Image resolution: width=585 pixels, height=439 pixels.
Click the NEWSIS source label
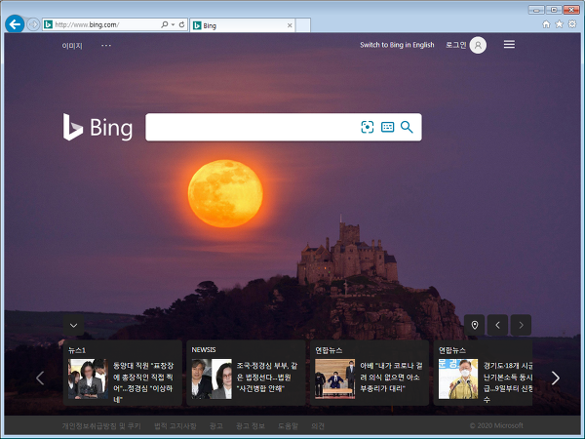(x=204, y=350)
